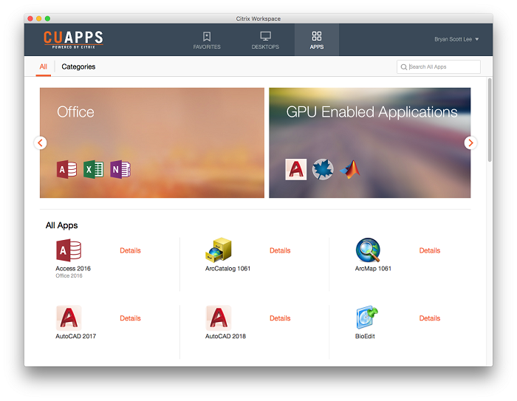Viewport: 517px width, 401px height.
Task: Click the AutoCAD 2018 label
Action: click(225, 336)
